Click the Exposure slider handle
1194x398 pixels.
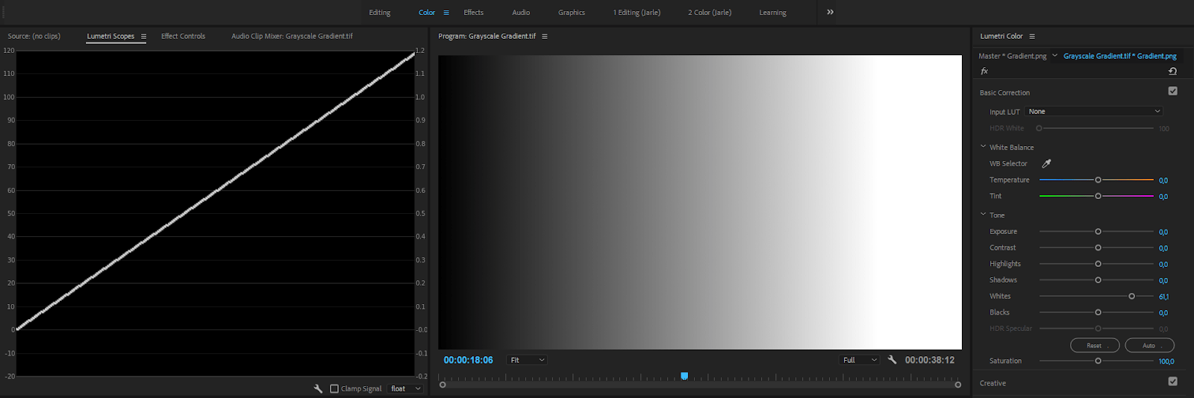click(x=1098, y=232)
